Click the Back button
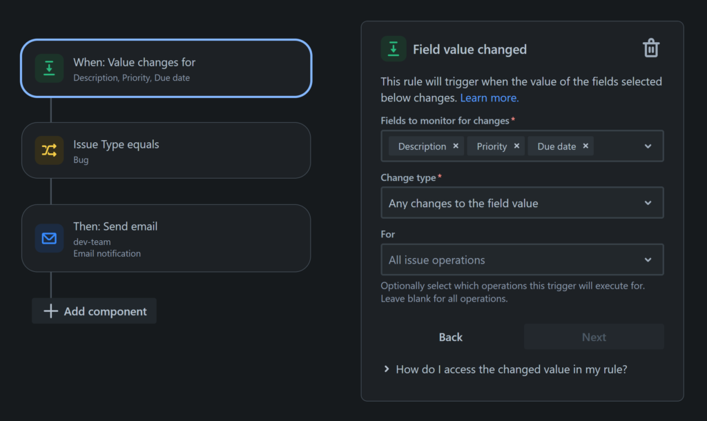The image size is (707, 421). (x=450, y=337)
